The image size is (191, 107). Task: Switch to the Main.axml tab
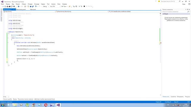coord(33,10)
